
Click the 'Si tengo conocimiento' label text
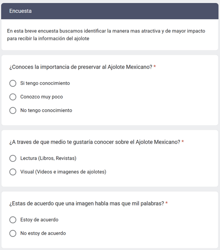coord(45,83)
